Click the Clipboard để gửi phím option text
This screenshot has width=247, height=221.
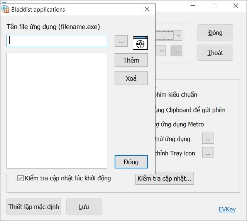coord(196,110)
